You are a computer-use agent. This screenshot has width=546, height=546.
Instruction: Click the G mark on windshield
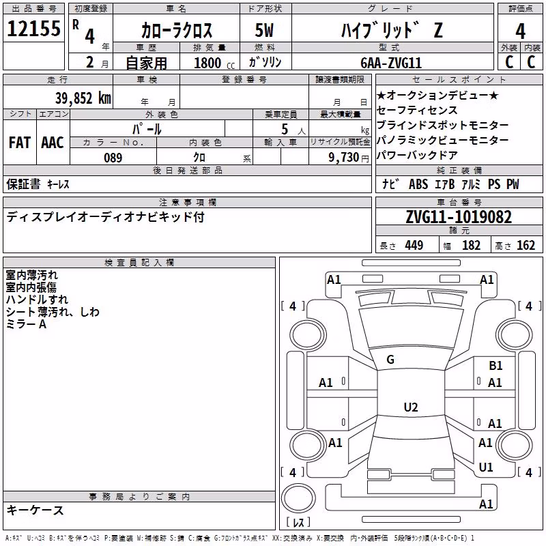(390, 360)
